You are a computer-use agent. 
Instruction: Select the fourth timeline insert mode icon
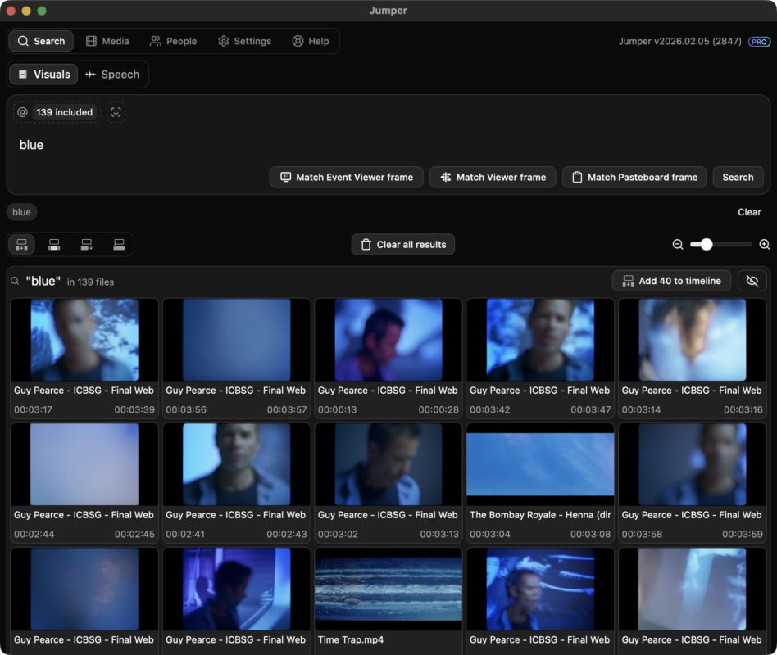[119, 245]
